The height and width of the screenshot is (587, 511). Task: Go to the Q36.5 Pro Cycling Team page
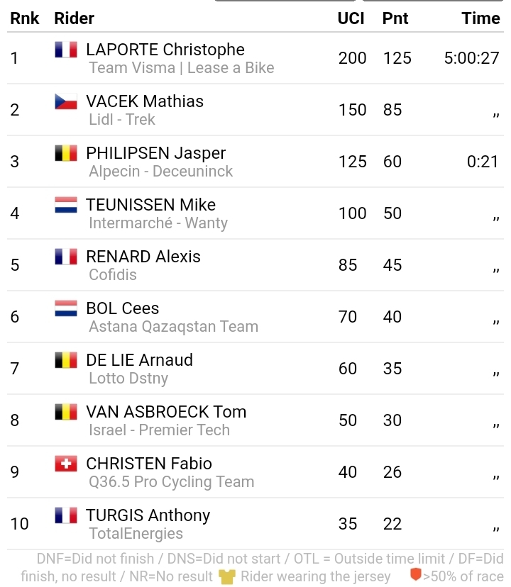coord(171,482)
